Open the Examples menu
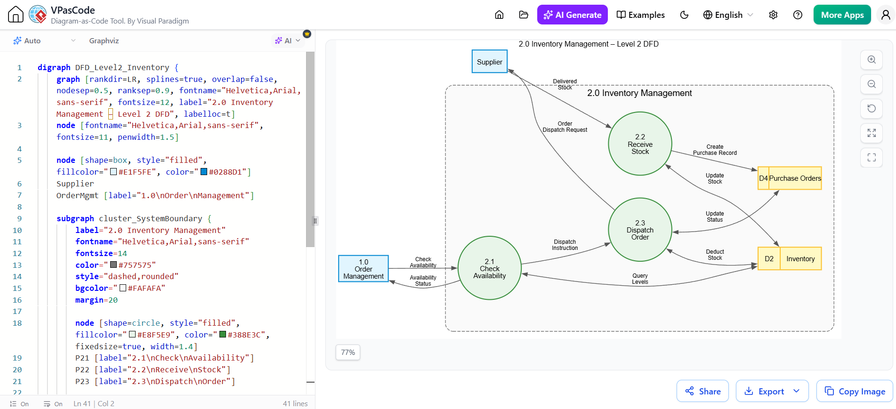 [x=641, y=15]
